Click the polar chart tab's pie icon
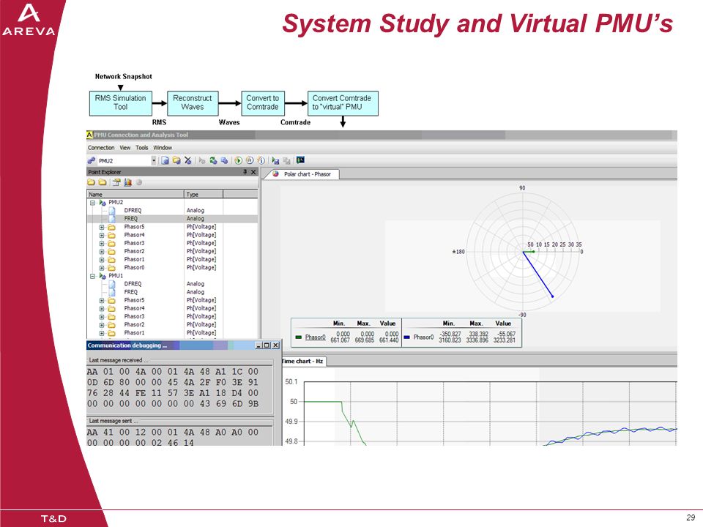 pyautogui.click(x=275, y=174)
